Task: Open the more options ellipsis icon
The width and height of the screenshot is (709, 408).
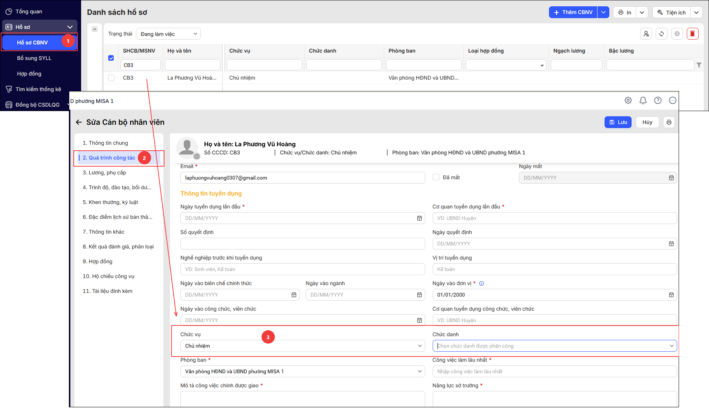Action: coord(673,100)
